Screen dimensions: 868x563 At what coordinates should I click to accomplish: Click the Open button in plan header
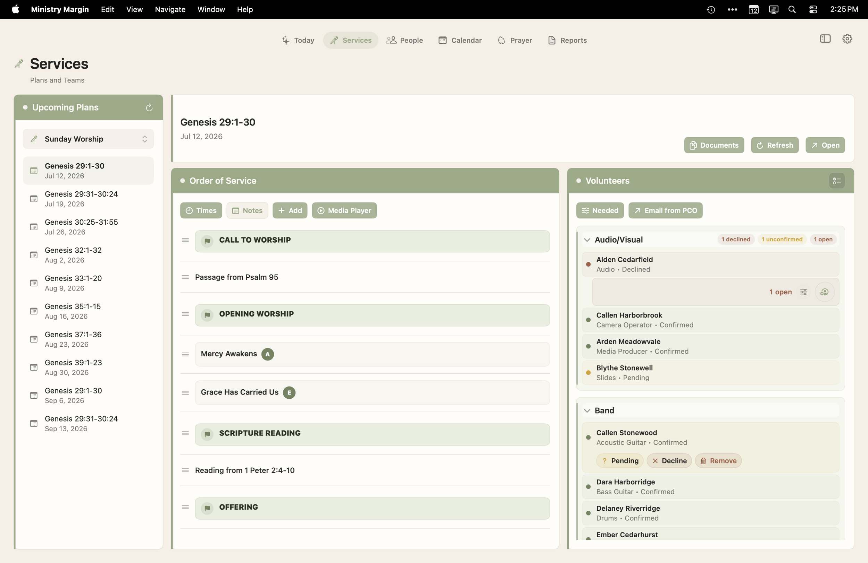(825, 145)
